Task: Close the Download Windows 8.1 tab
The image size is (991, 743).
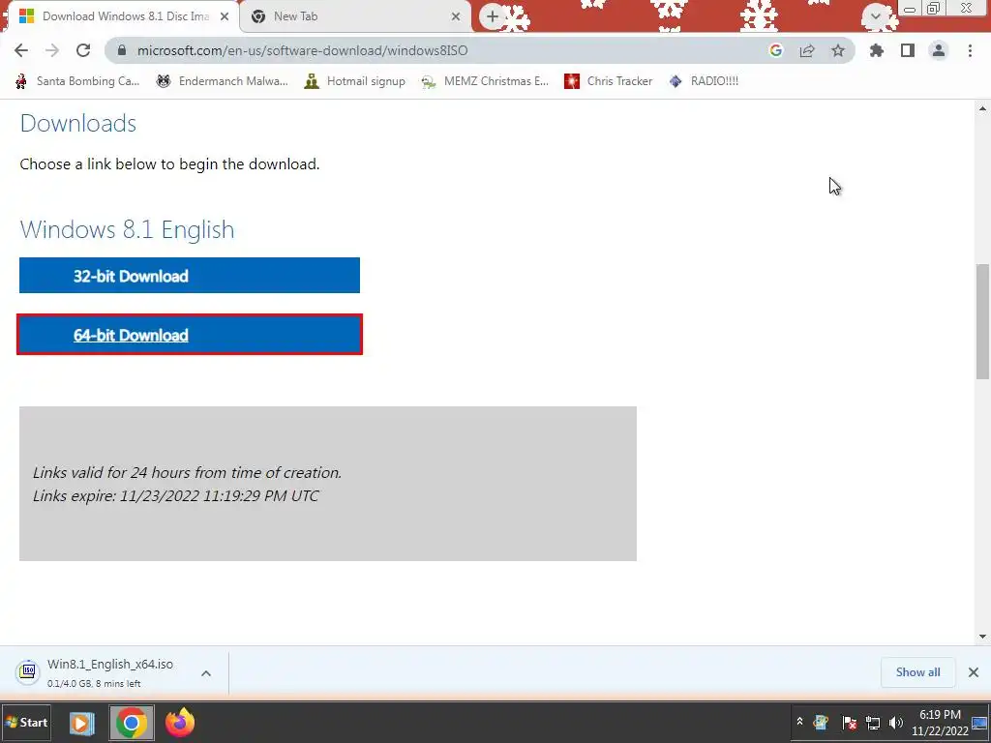Action: pos(225,17)
